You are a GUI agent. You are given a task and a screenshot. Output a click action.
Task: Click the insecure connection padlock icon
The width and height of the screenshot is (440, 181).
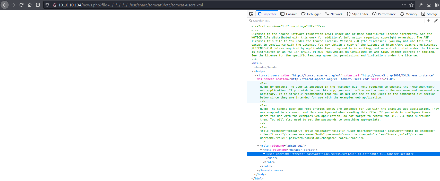pos(54,5)
